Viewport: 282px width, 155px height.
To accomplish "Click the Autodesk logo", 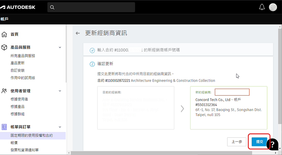I will pos(18,7).
